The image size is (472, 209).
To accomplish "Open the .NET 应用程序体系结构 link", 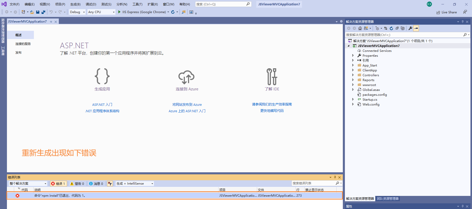I will 102,111.
